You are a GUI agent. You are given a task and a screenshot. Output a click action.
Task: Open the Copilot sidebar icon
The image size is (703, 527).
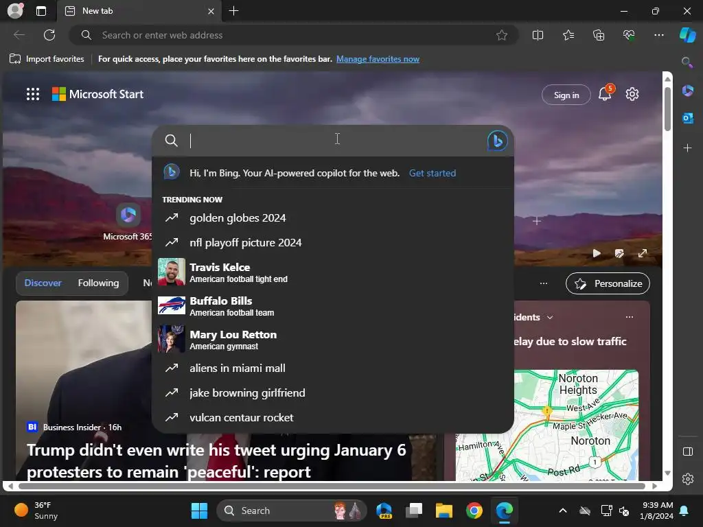coord(687,35)
